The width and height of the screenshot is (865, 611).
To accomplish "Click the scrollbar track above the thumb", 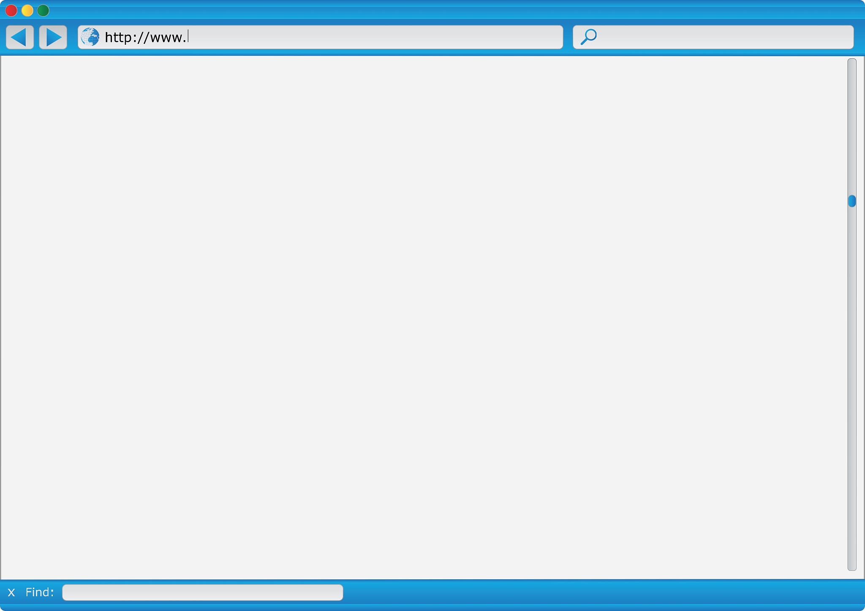I will coord(852,127).
